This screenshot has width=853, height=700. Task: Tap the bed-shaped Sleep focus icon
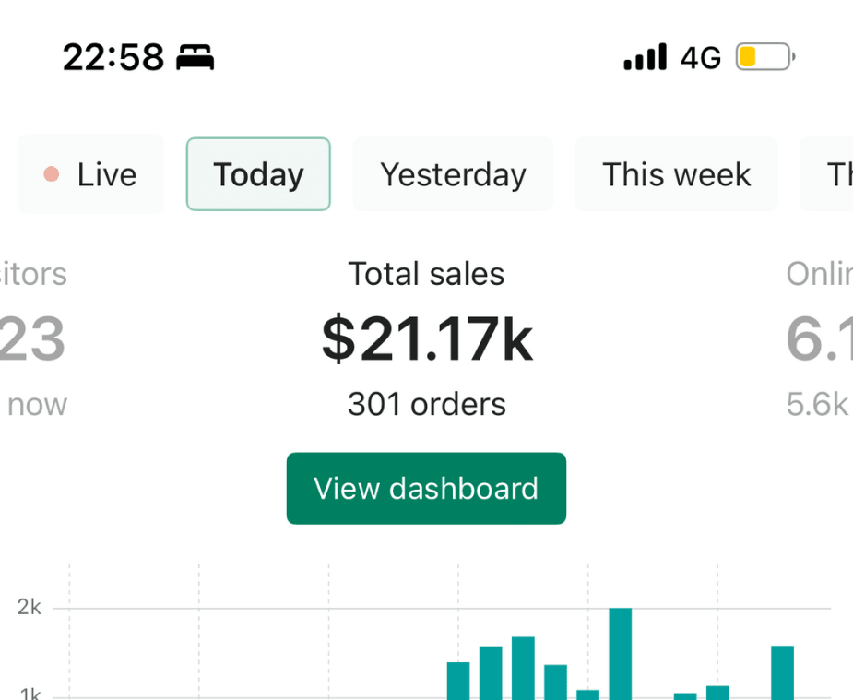pos(195,58)
